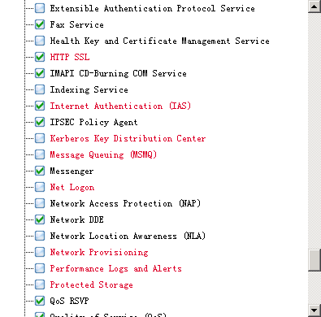
Task: Uncheck the Network DDE checkbox
Action: click(40, 219)
